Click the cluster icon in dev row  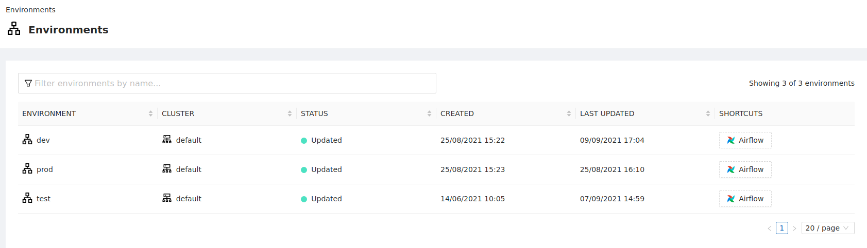(167, 140)
